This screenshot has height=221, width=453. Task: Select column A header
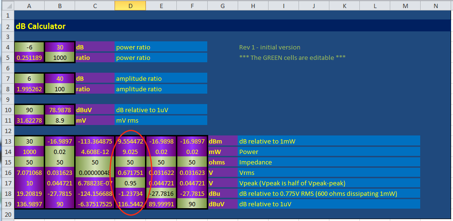click(29, 6)
